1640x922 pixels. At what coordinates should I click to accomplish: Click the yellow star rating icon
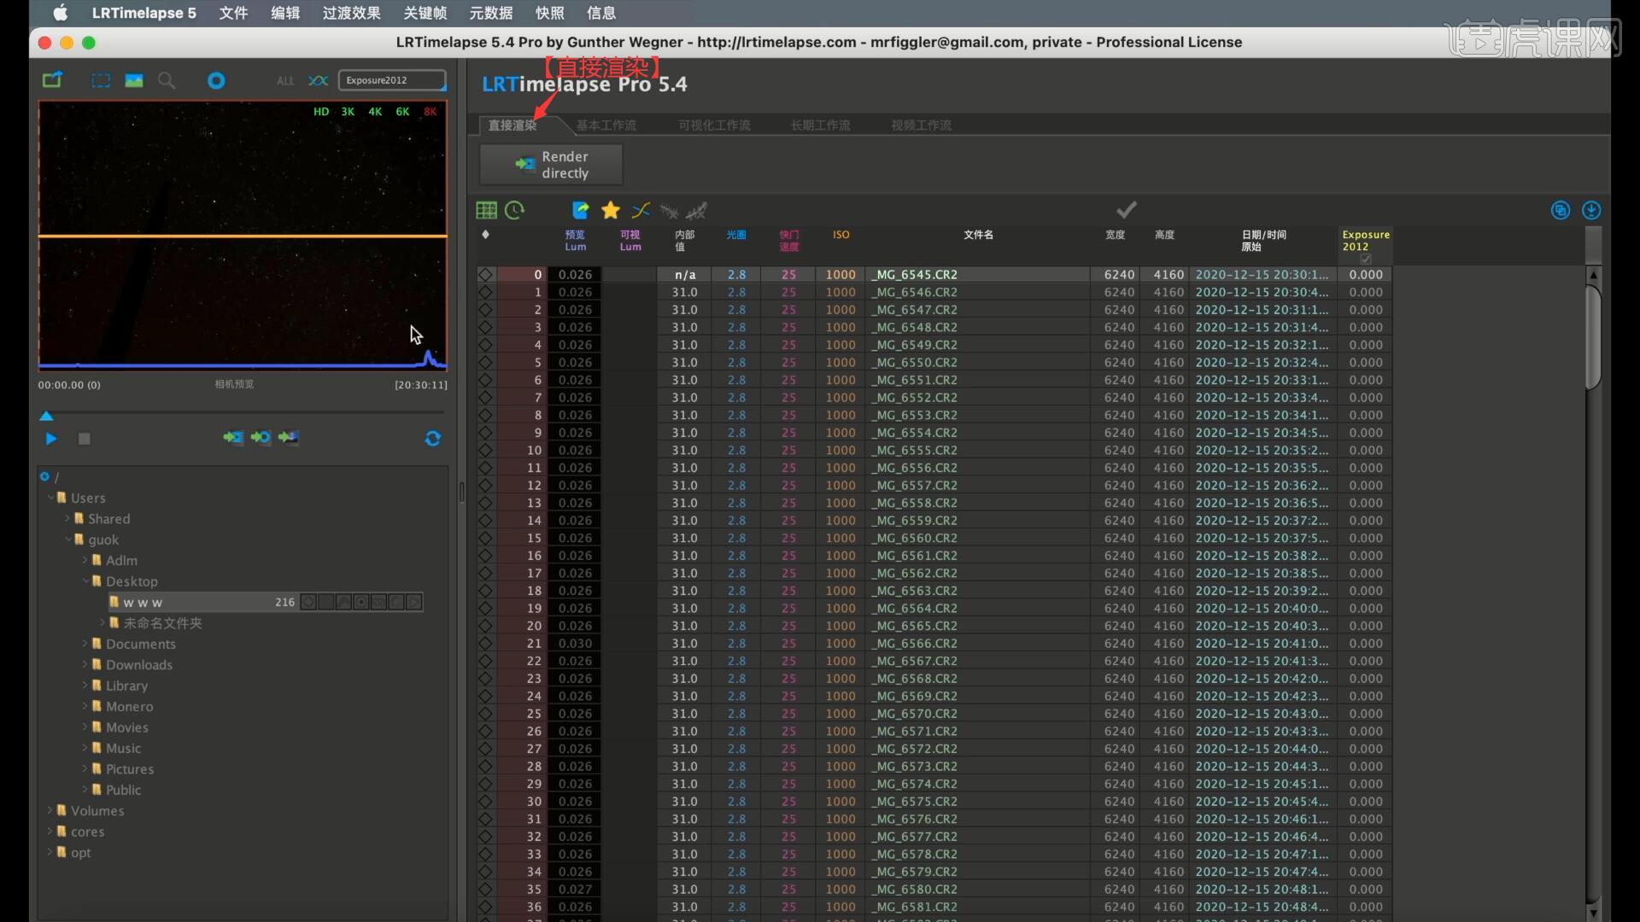point(610,210)
